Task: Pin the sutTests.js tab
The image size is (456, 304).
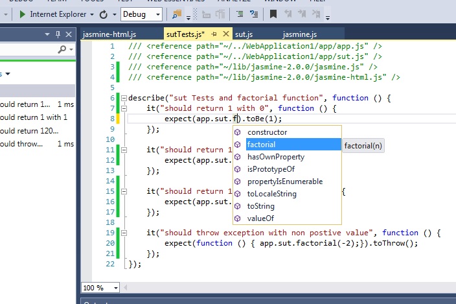Action: pyautogui.click(x=214, y=34)
